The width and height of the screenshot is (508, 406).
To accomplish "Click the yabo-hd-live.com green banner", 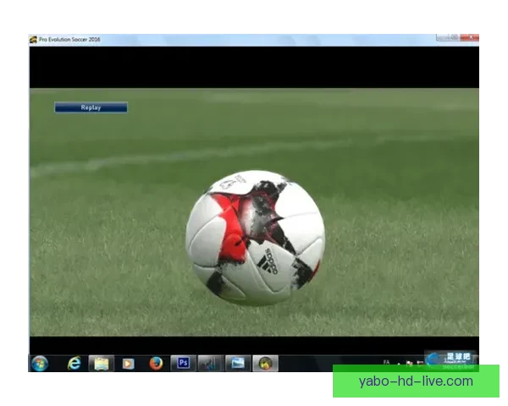I will 416,381.
